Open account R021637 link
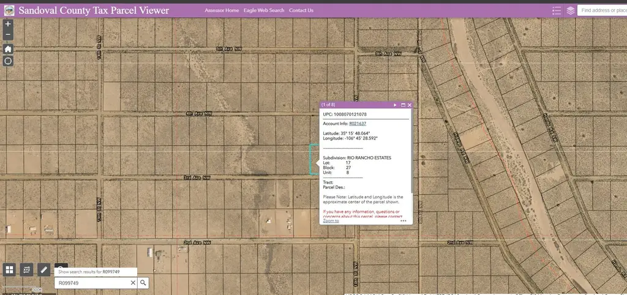Viewport: 627px width, 295px height. [358, 124]
